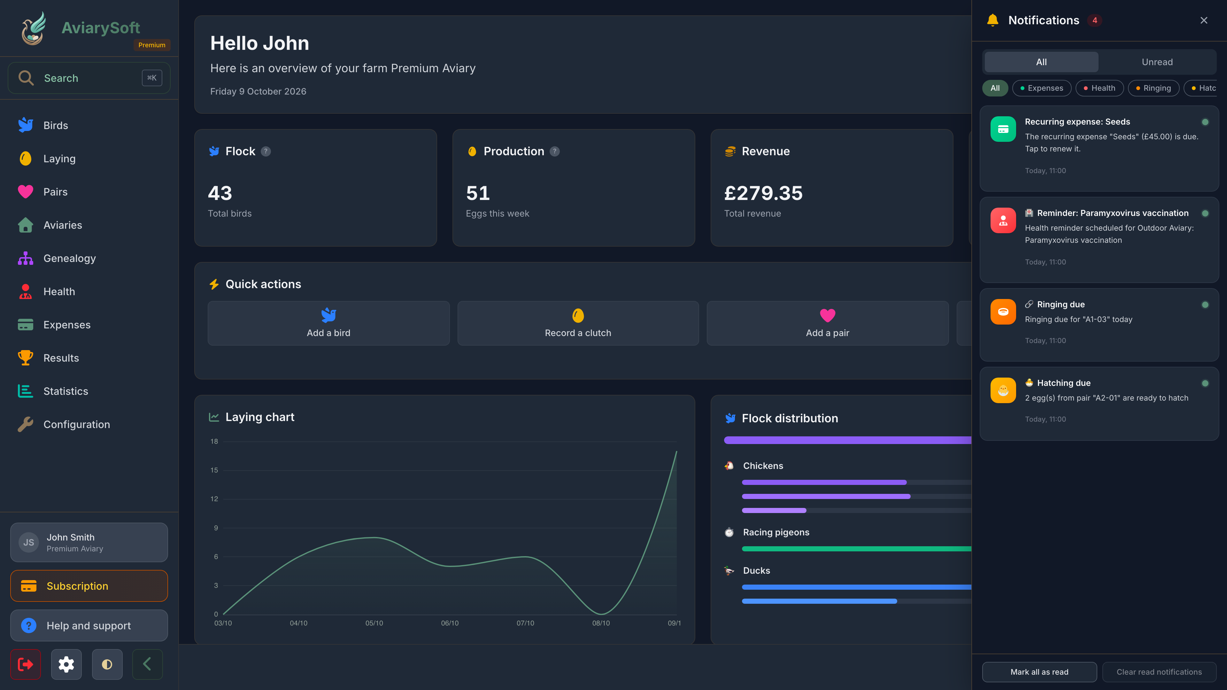Click Clear read notifications button
The height and width of the screenshot is (690, 1227).
[x=1159, y=672]
